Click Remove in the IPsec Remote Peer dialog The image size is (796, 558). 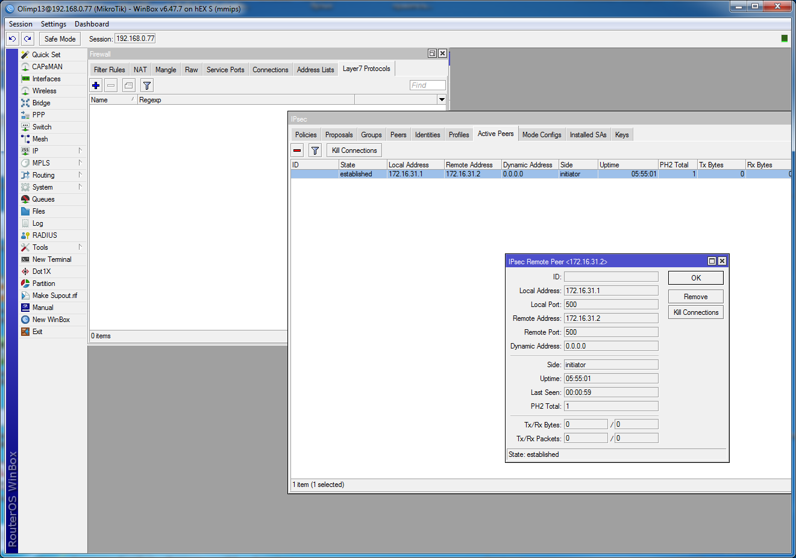tap(696, 297)
